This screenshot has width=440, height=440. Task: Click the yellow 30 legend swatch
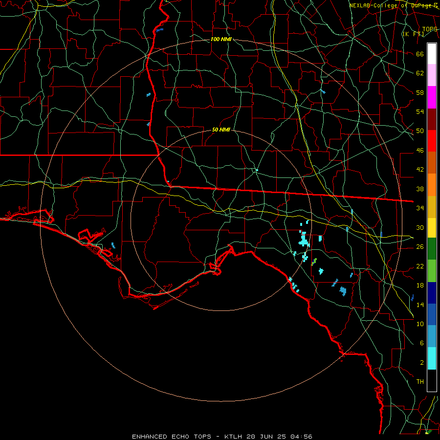click(x=432, y=228)
